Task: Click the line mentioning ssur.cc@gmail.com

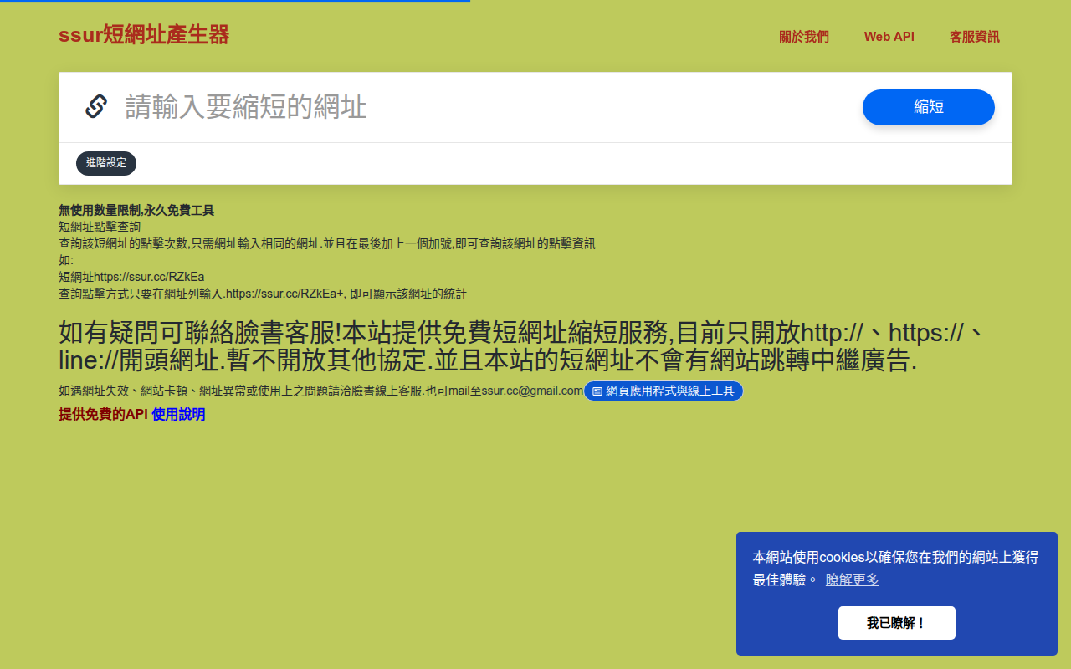Action: pyautogui.click(x=320, y=391)
